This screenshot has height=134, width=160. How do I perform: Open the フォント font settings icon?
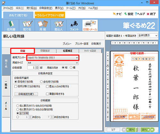[74, 26]
